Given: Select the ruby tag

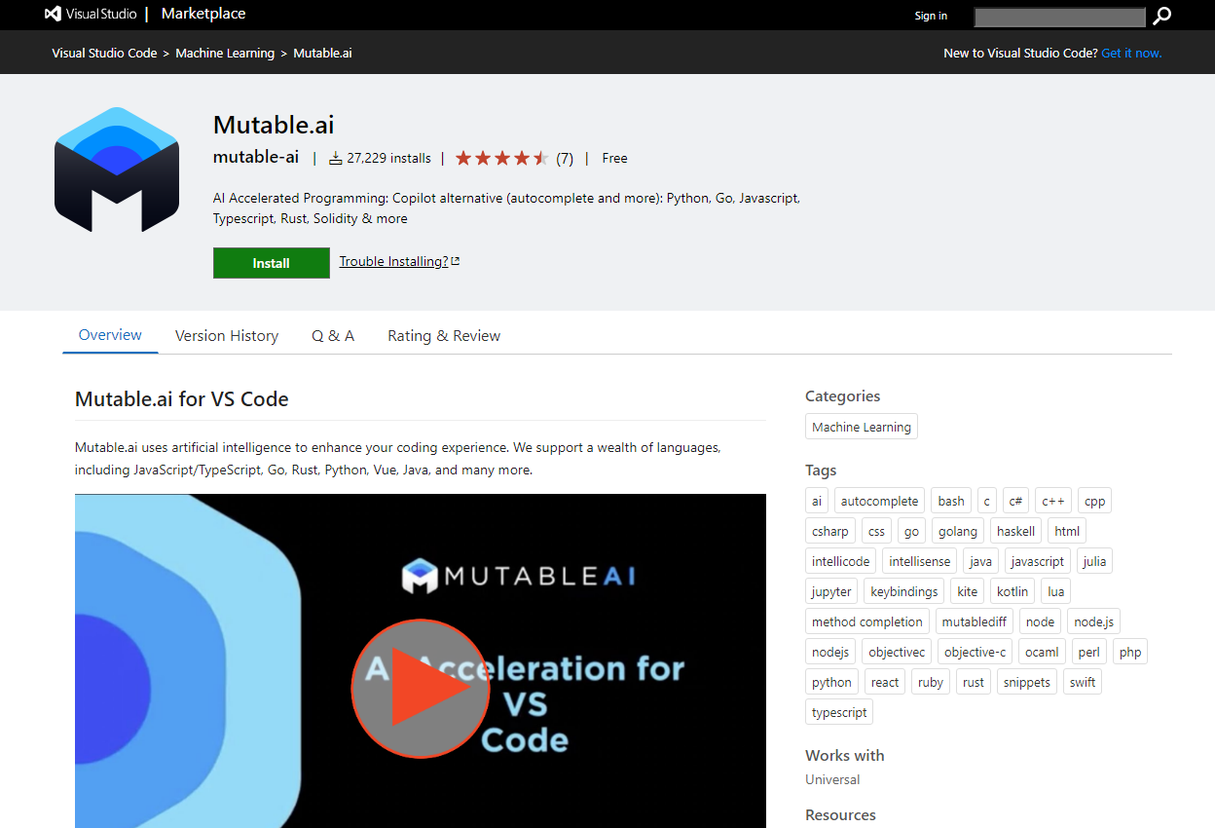Looking at the screenshot, I should pyautogui.click(x=931, y=682).
